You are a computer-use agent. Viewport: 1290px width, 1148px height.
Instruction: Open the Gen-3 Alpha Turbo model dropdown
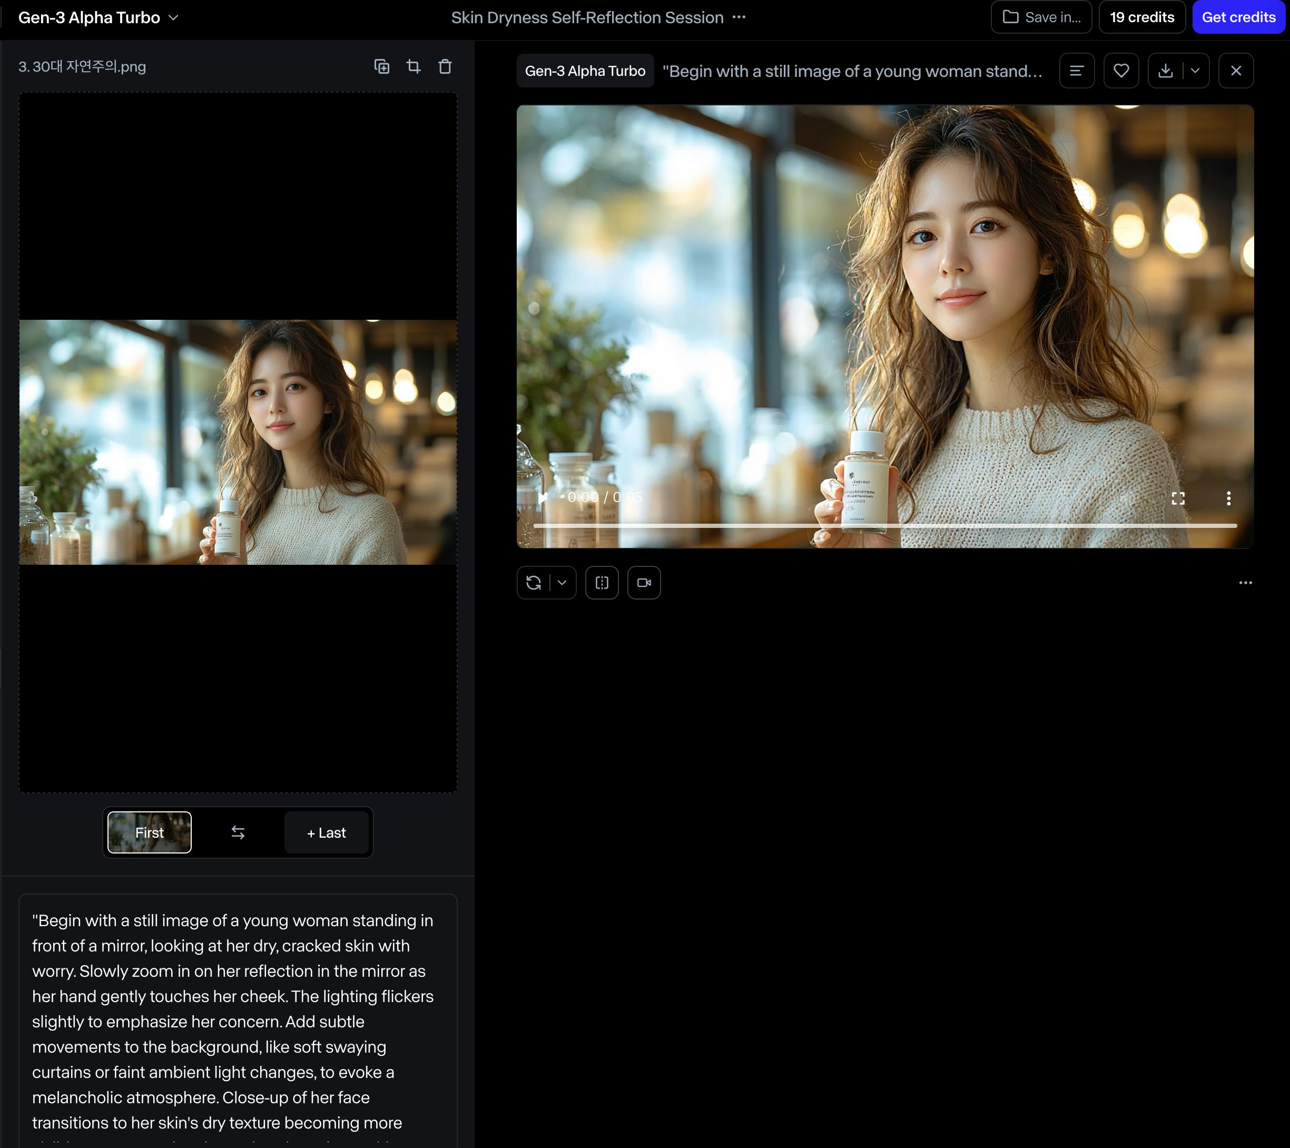click(x=99, y=18)
